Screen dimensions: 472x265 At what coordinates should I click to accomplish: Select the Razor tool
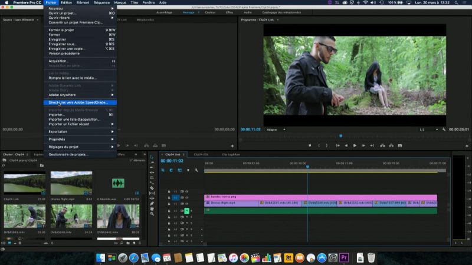(x=152, y=188)
